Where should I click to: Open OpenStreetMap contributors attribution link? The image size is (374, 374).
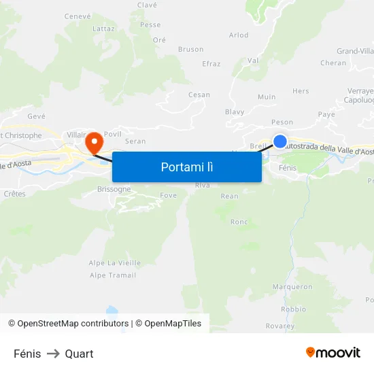(x=69, y=324)
